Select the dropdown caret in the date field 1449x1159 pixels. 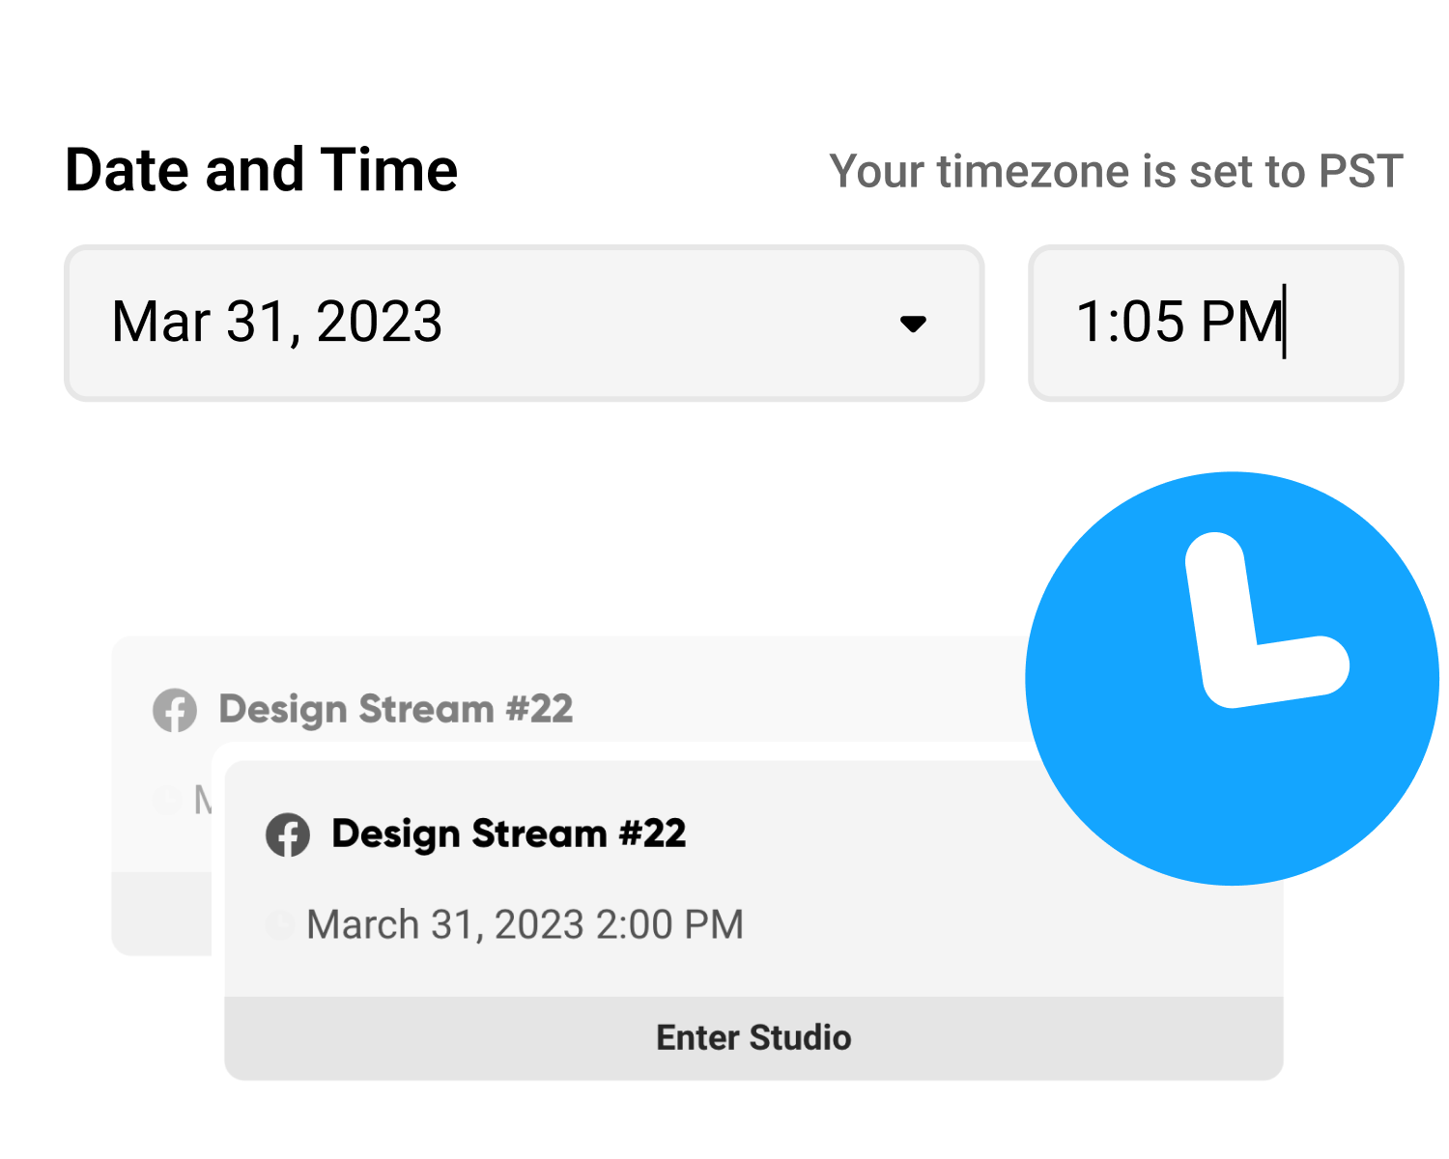[914, 324]
